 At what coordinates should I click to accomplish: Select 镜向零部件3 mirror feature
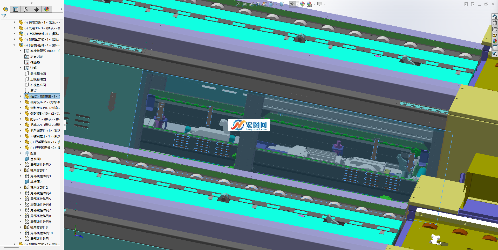tap(36, 227)
